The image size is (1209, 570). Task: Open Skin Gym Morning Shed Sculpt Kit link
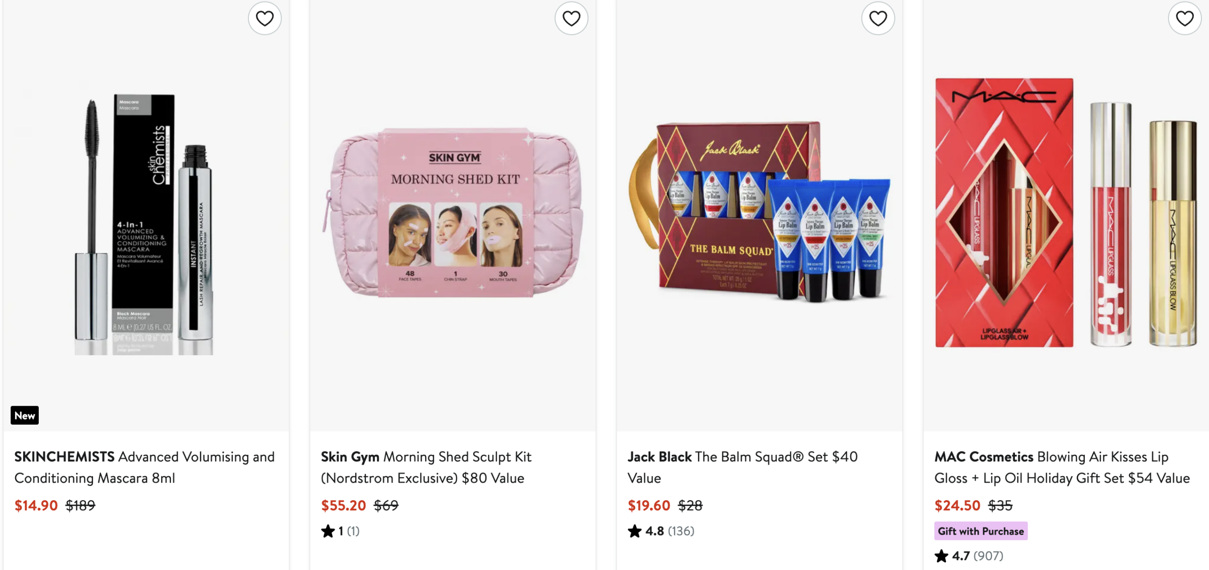point(426,467)
